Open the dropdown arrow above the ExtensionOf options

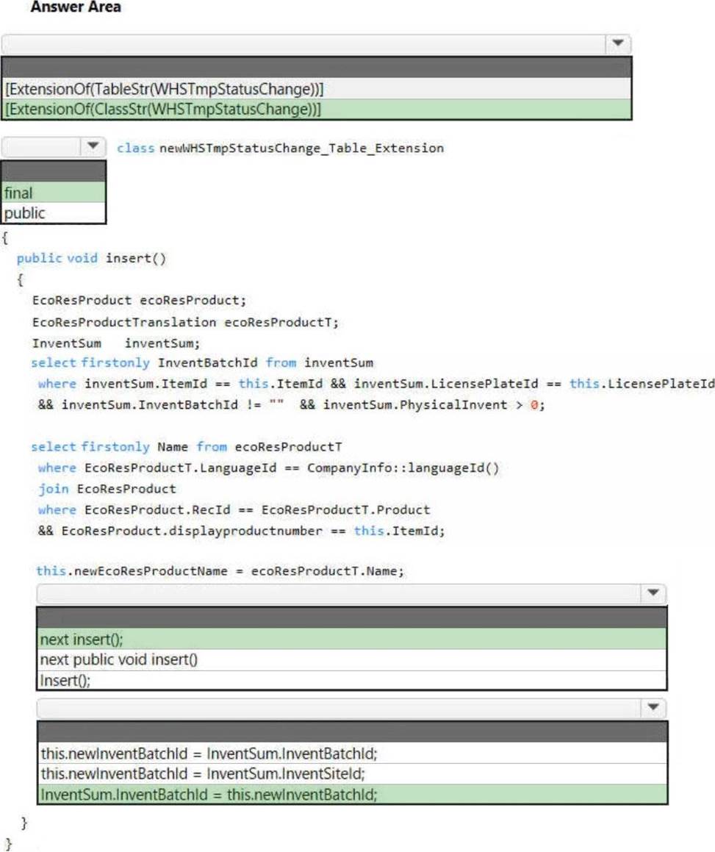617,43
